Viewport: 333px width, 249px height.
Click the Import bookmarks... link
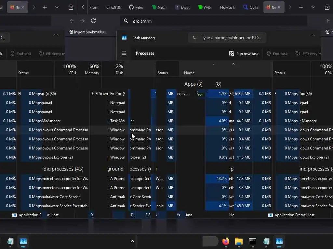(x=88, y=32)
